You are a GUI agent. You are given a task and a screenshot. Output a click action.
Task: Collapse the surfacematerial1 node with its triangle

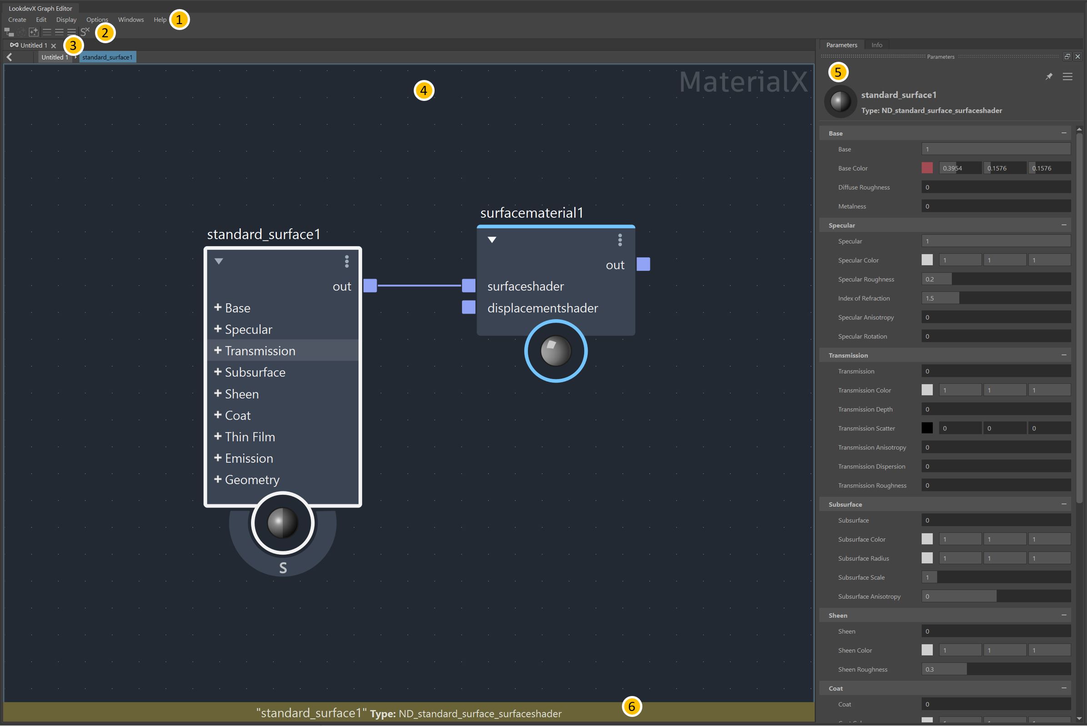tap(491, 240)
